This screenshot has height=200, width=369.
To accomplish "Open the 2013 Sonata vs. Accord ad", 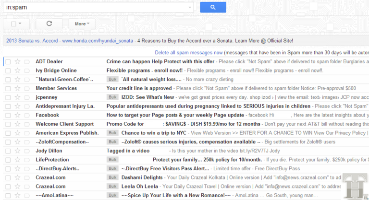I will tap(32, 41).
